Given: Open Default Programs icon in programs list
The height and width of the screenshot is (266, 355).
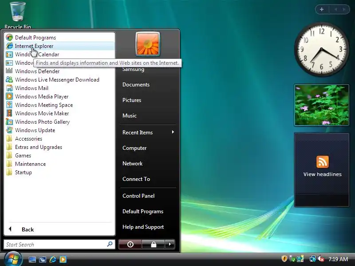Looking at the screenshot, I should [9, 37].
